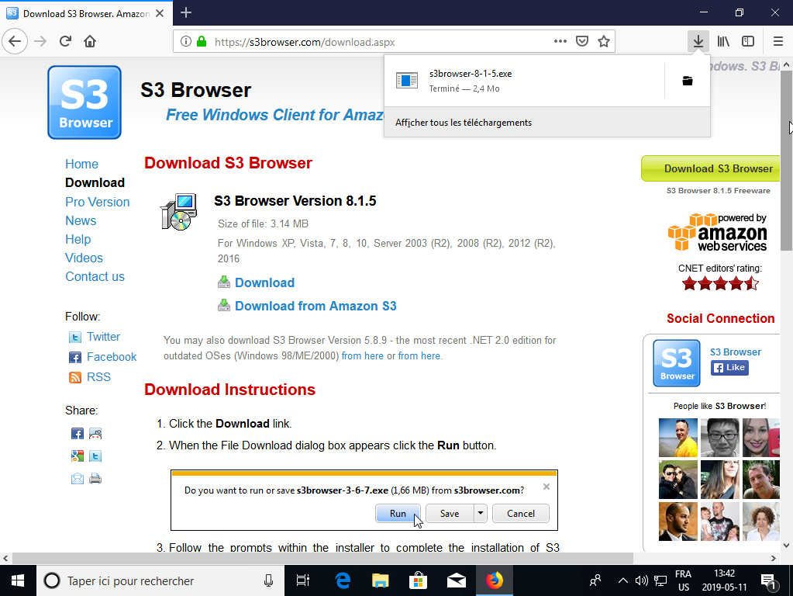The width and height of the screenshot is (793, 596).
Task: Open File Explorer from taskbar
Action: [380, 580]
